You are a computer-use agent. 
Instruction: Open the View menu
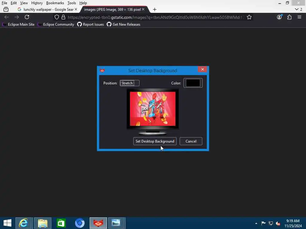click(24, 3)
